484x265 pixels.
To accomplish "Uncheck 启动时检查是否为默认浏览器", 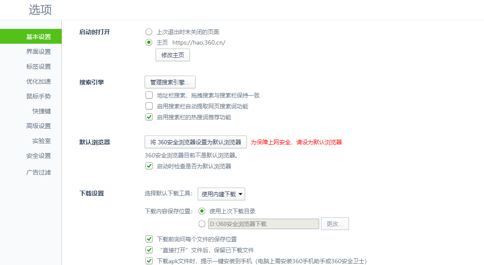I will tap(149, 166).
